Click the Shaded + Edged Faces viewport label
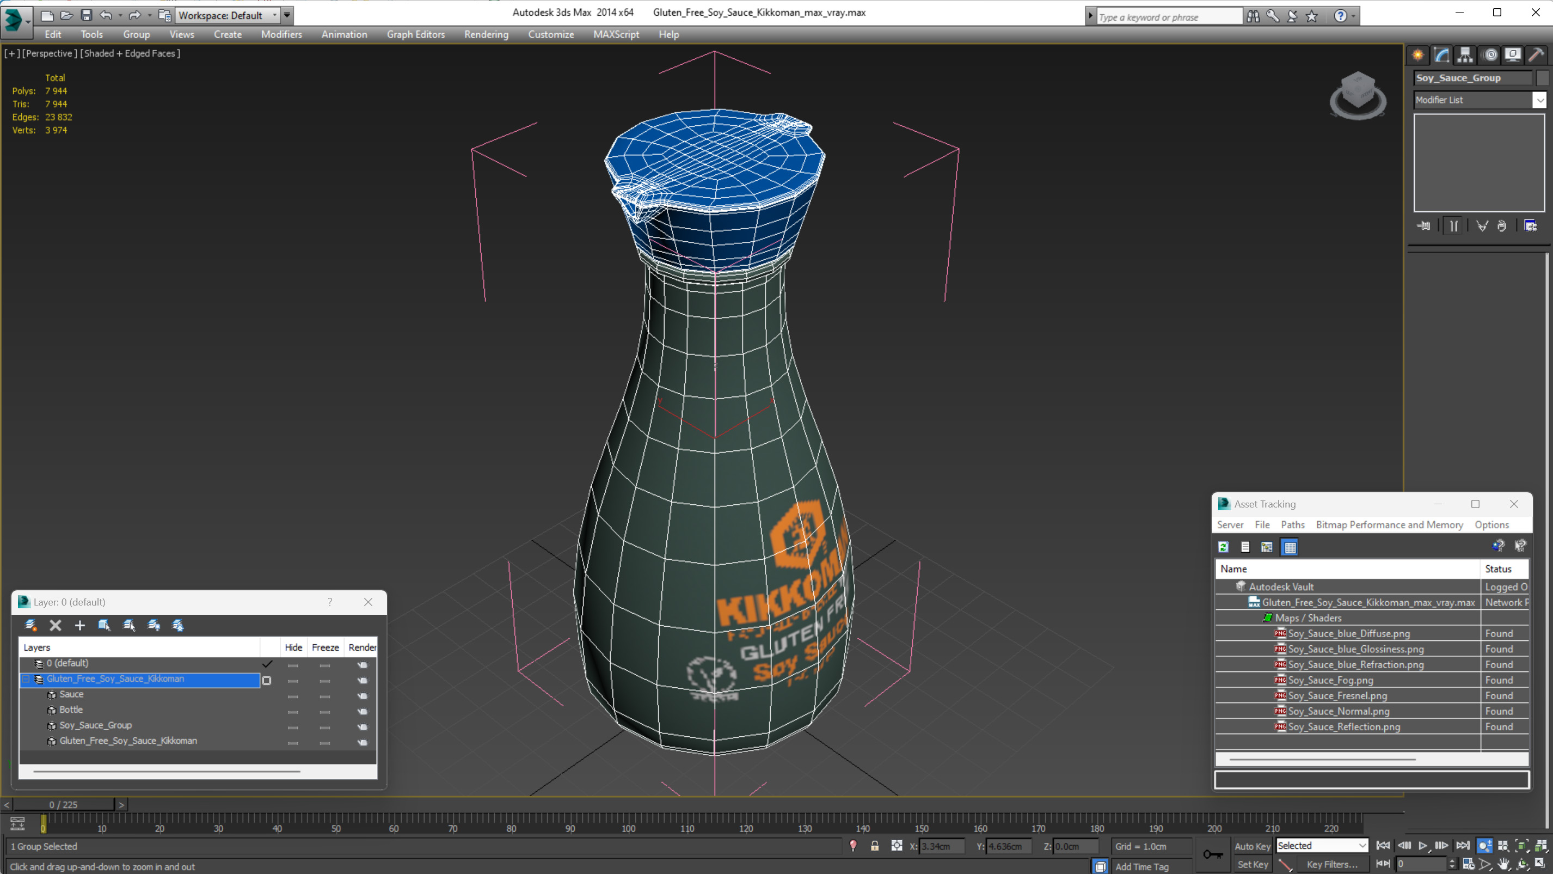Viewport: 1553px width, 874px height. [x=130, y=53]
